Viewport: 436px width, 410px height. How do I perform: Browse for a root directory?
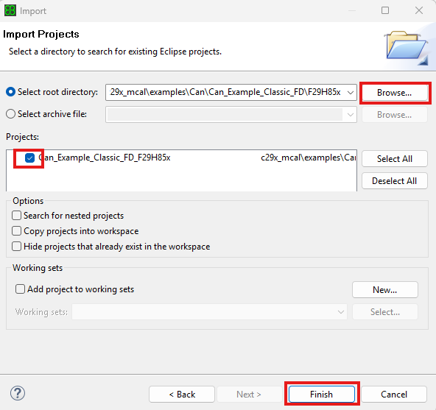tap(394, 93)
